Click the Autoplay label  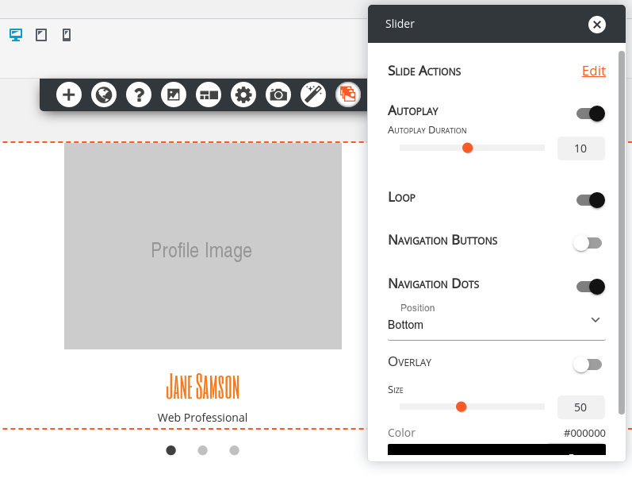point(413,110)
